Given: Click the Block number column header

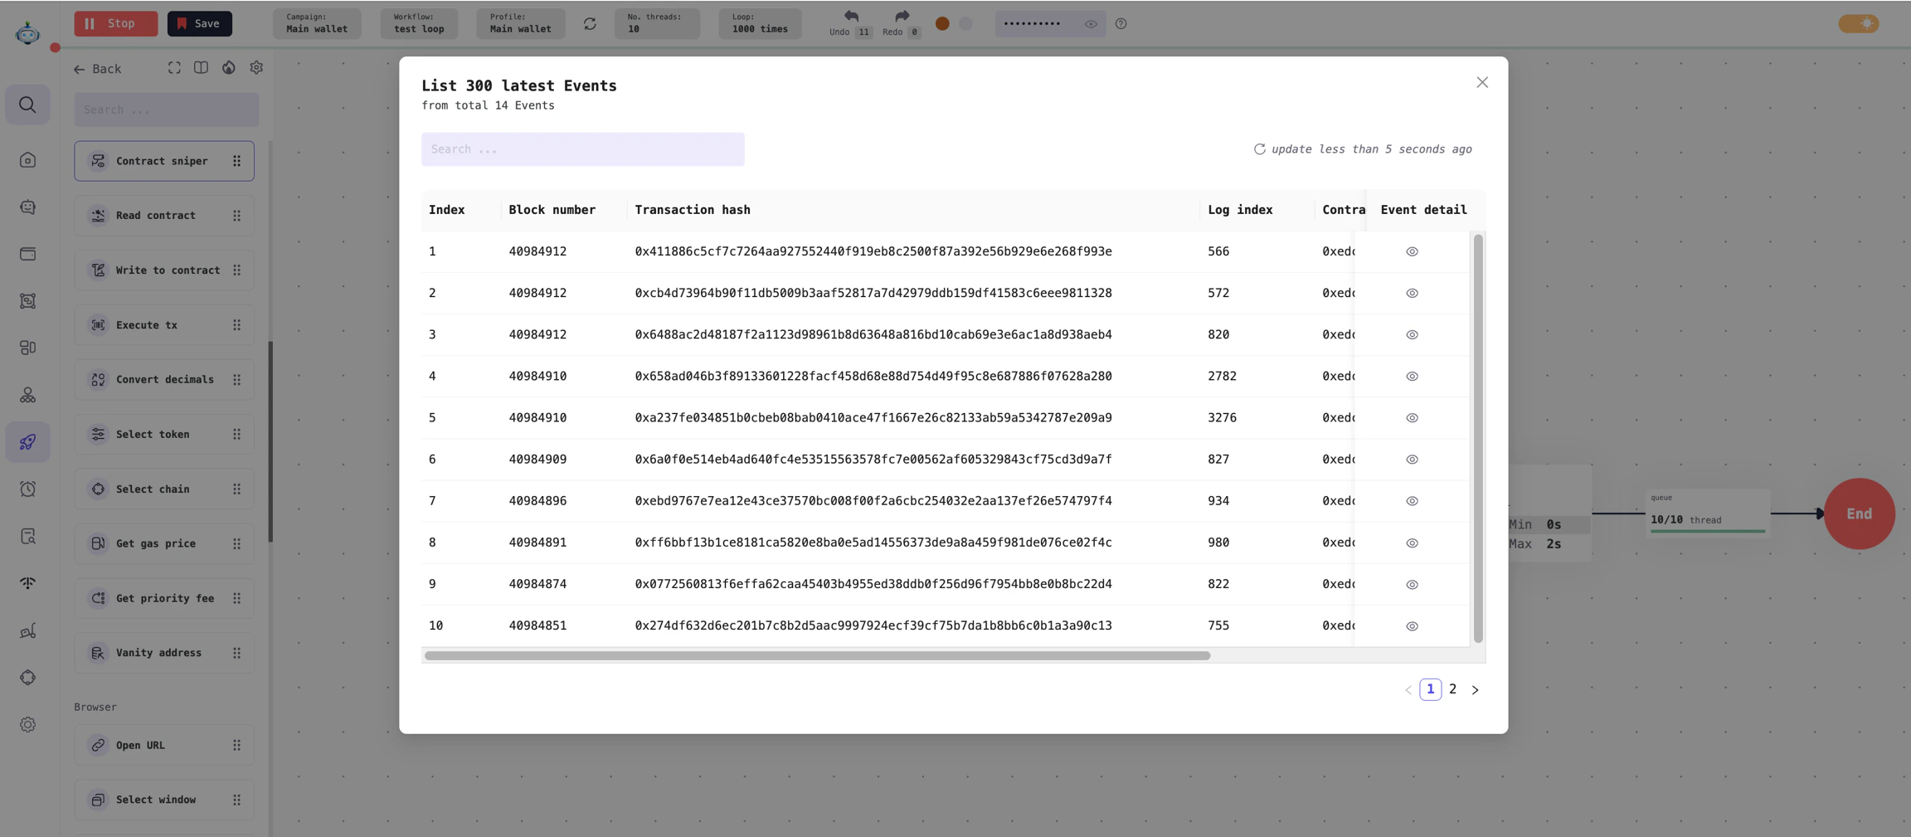Looking at the screenshot, I should point(552,210).
